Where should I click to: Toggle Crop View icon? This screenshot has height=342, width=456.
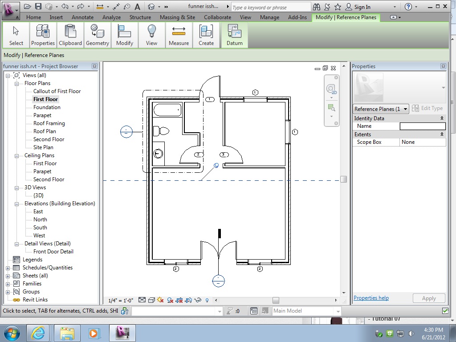[x=179, y=300]
